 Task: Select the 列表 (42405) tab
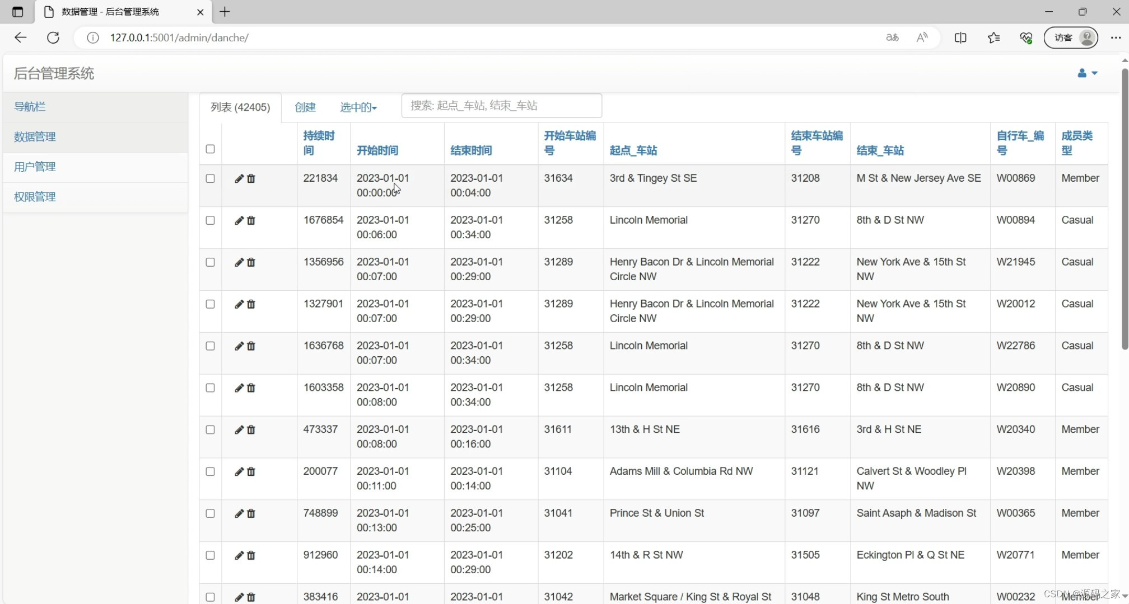pyautogui.click(x=240, y=107)
